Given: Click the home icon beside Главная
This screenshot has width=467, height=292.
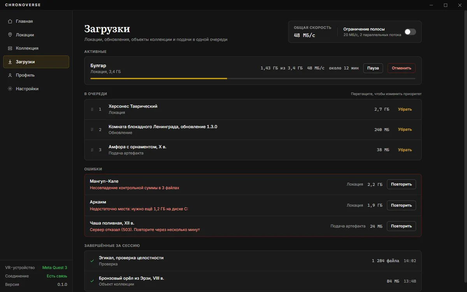Looking at the screenshot, I should 10,21.
